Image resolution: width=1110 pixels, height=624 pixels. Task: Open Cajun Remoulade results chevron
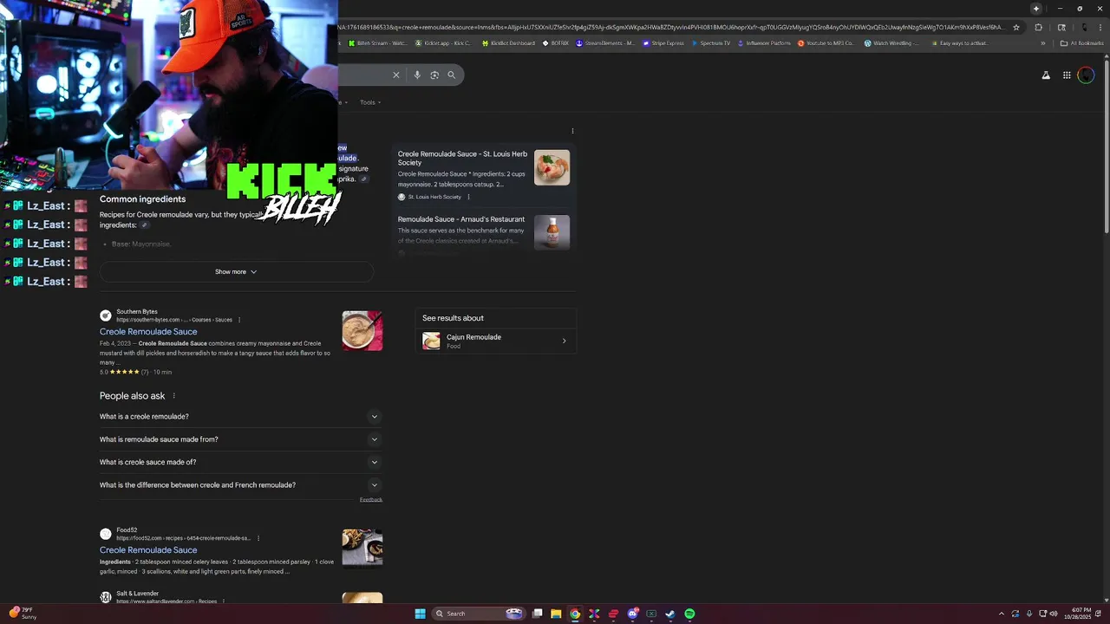[564, 341]
